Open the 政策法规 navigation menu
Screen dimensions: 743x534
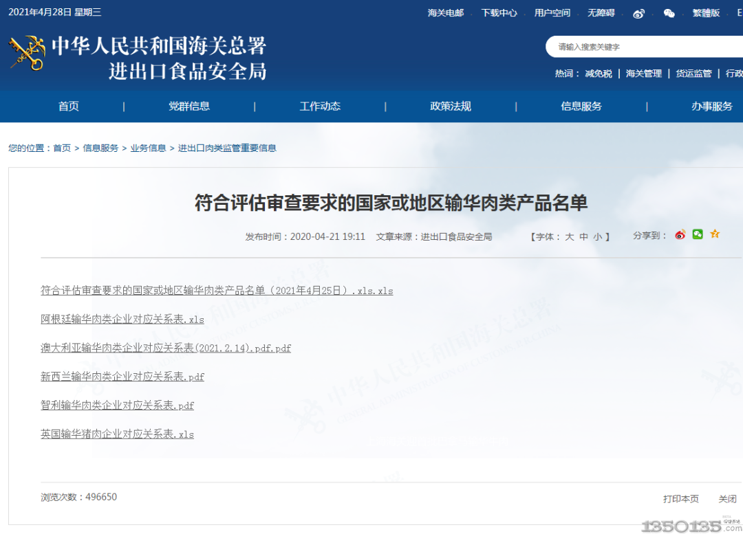(x=451, y=107)
